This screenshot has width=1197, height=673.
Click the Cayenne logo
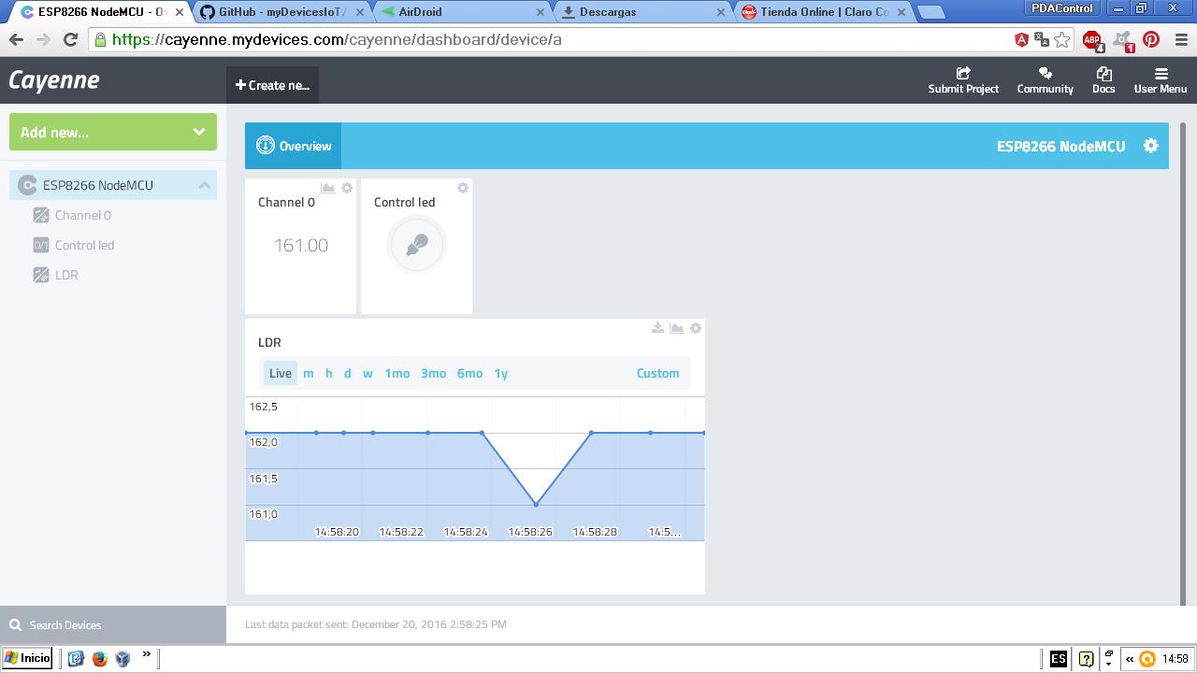pyautogui.click(x=54, y=80)
